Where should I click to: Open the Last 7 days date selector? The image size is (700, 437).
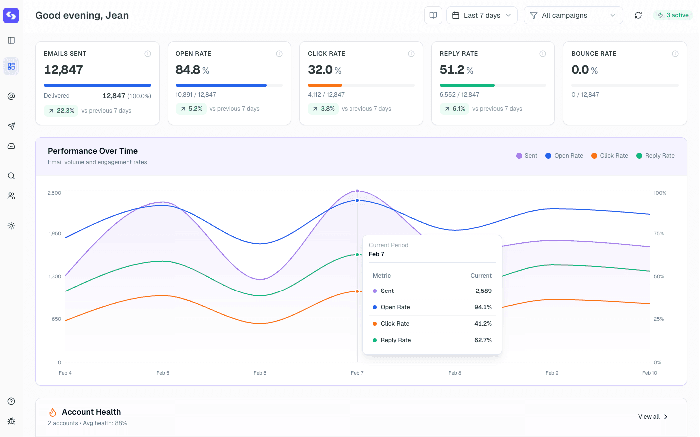click(x=482, y=15)
